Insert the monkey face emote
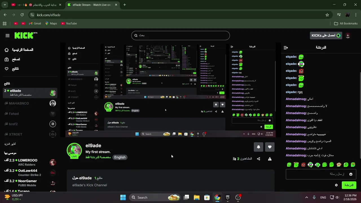This screenshot has width=361, height=203. (x=339, y=165)
